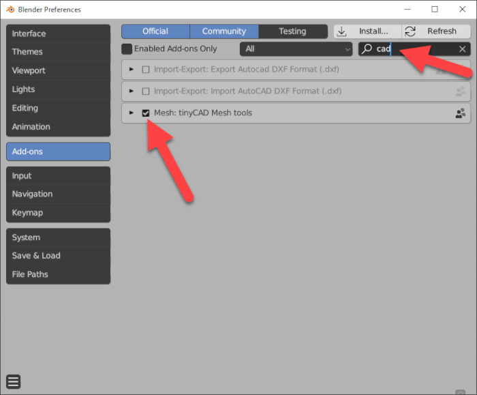Image resolution: width=477 pixels, height=395 pixels.
Task: Close the Blender Preferences window
Action: coord(463,10)
